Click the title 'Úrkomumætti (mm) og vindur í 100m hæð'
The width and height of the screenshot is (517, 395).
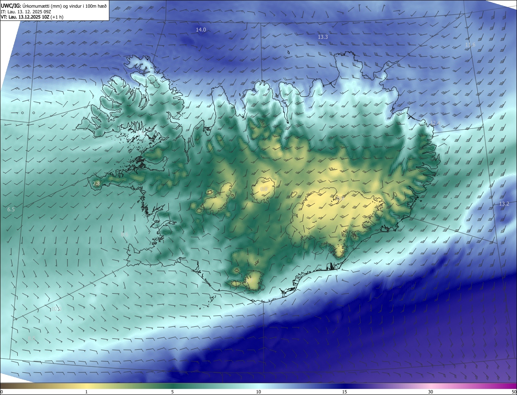(64, 6)
